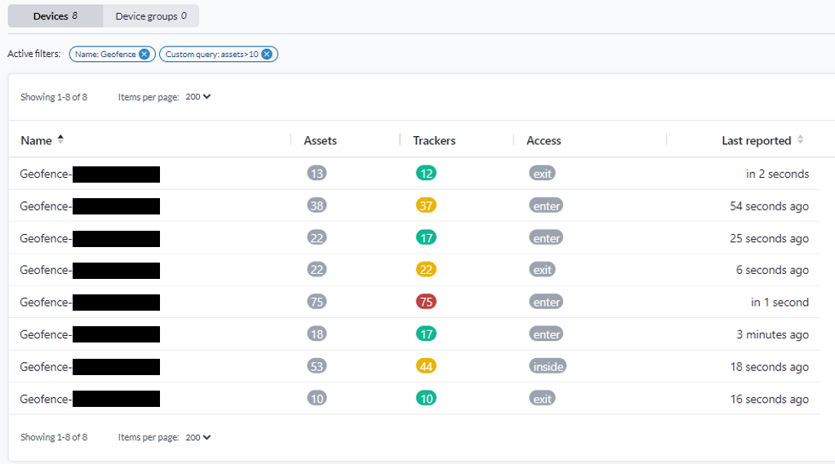The width and height of the screenshot is (835, 464).
Task: Click the yellow 37 trackers badge
Action: (x=426, y=205)
